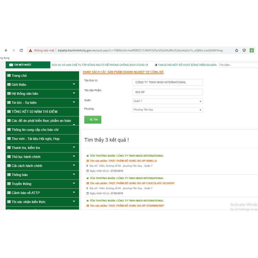Select TỔNG KẾT 03 NĂM THÍ ĐIỂM

tap(34, 112)
